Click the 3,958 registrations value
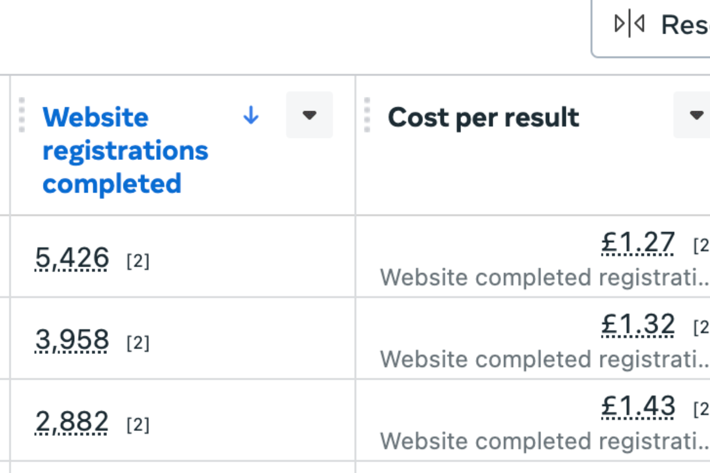Screen dimensions: 710x473 click(x=72, y=340)
